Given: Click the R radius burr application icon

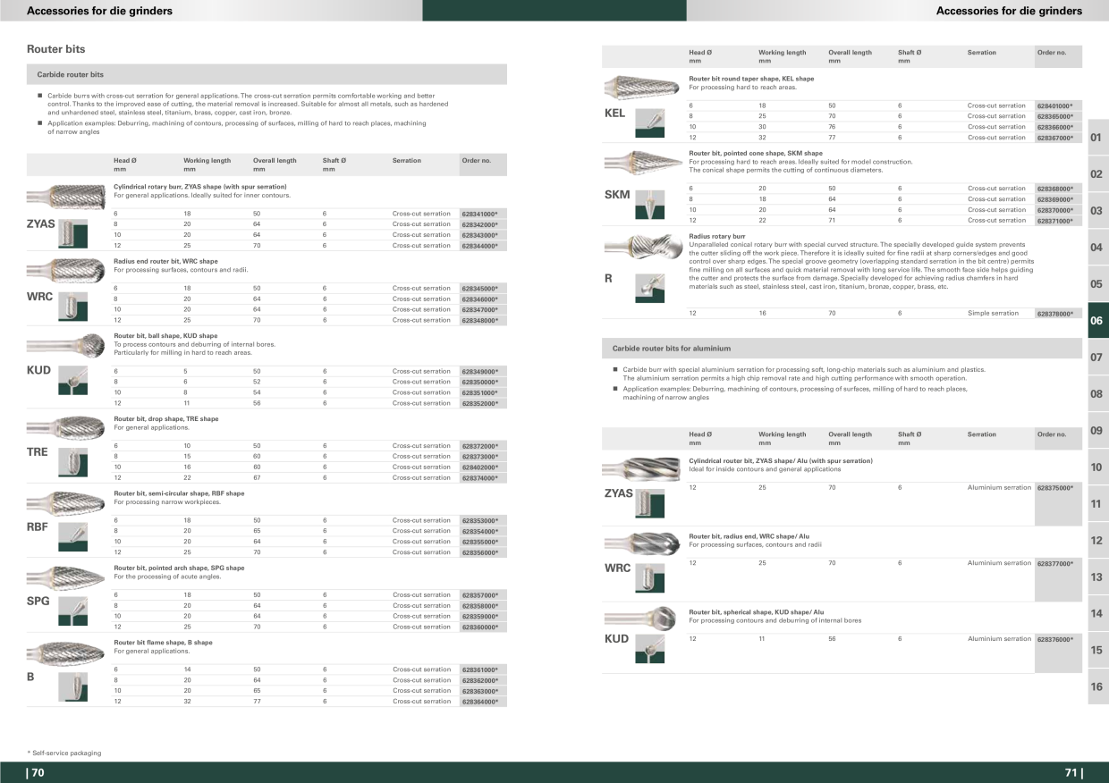Looking at the screenshot, I should 649,288.
